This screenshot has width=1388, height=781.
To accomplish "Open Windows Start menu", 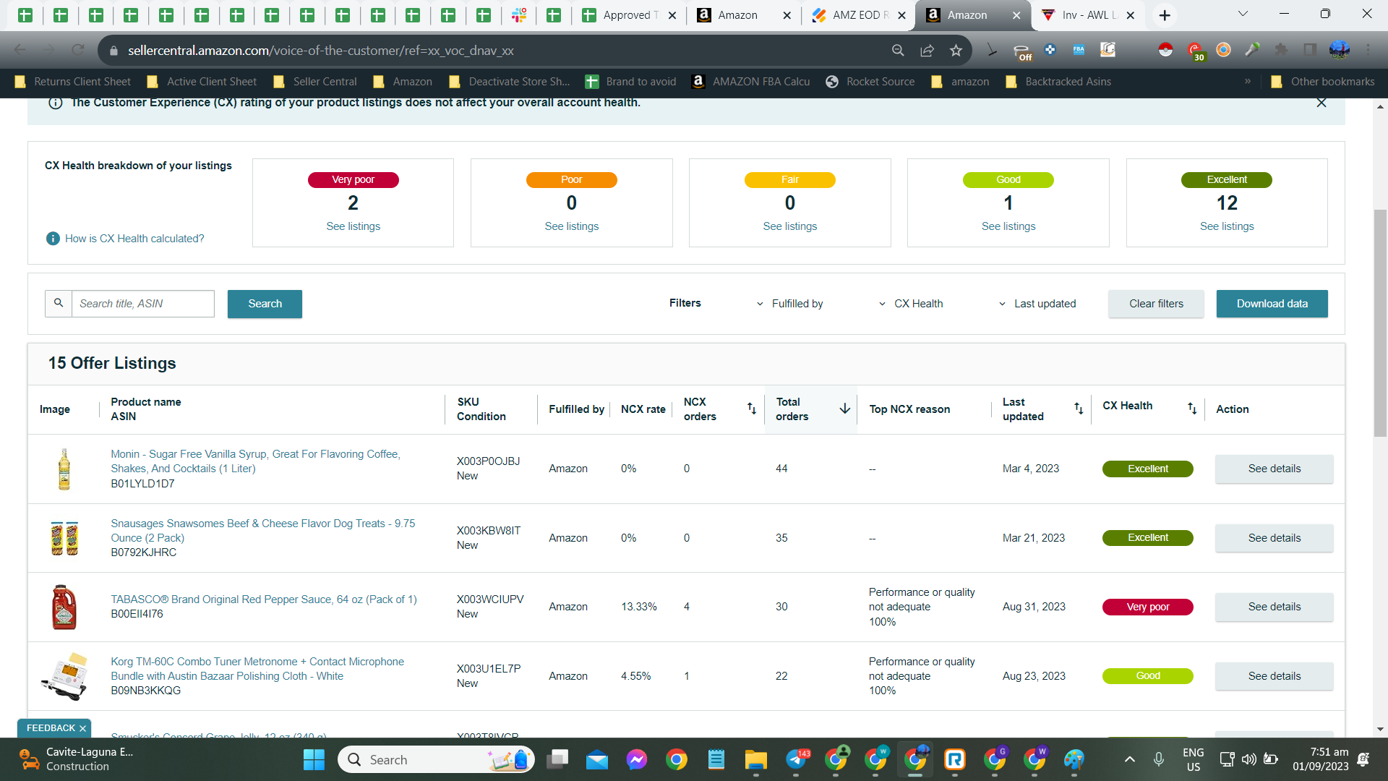I will [x=314, y=759].
